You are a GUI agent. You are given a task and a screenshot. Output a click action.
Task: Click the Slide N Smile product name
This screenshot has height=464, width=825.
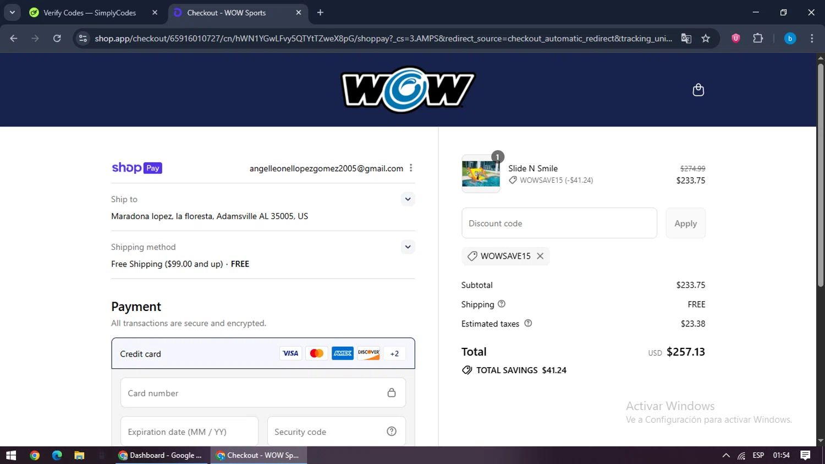click(x=533, y=168)
